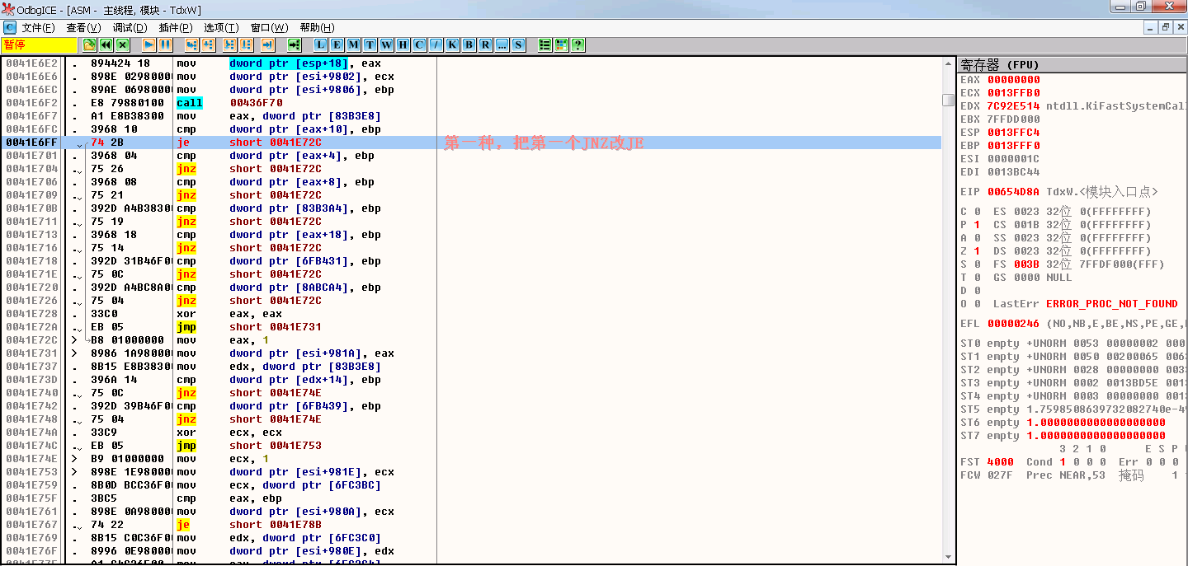Image resolution: width=1188 pixels, height=566 pixels.
Task: Open Memory map via M button
Action: 353,44
